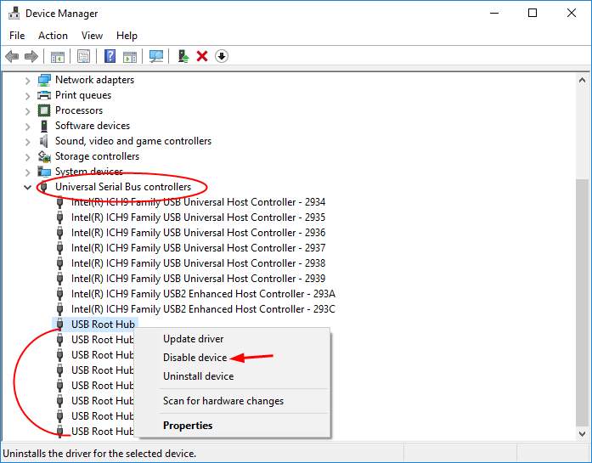Screen dimensions: 592x463
Task: Click Scan for hardware changes monitor icon
Action: coord(155,56)
